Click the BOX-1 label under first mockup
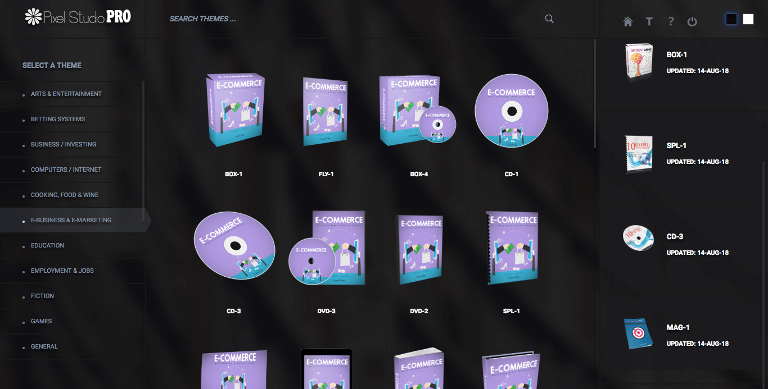 tap(233, 174)
